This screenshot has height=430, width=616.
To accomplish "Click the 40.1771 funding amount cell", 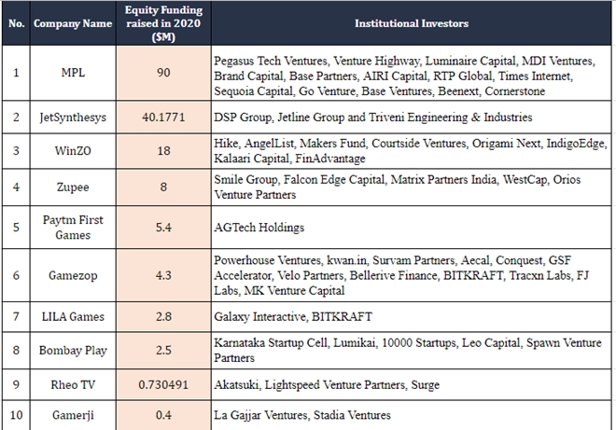I will [x=162, y=118].
